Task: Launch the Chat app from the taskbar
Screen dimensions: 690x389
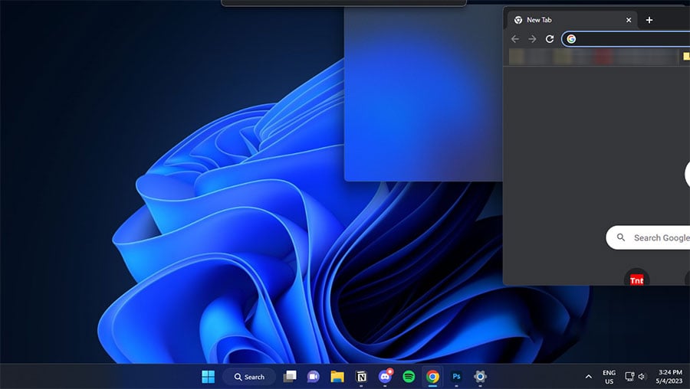Action: click(x=313, y=377)
